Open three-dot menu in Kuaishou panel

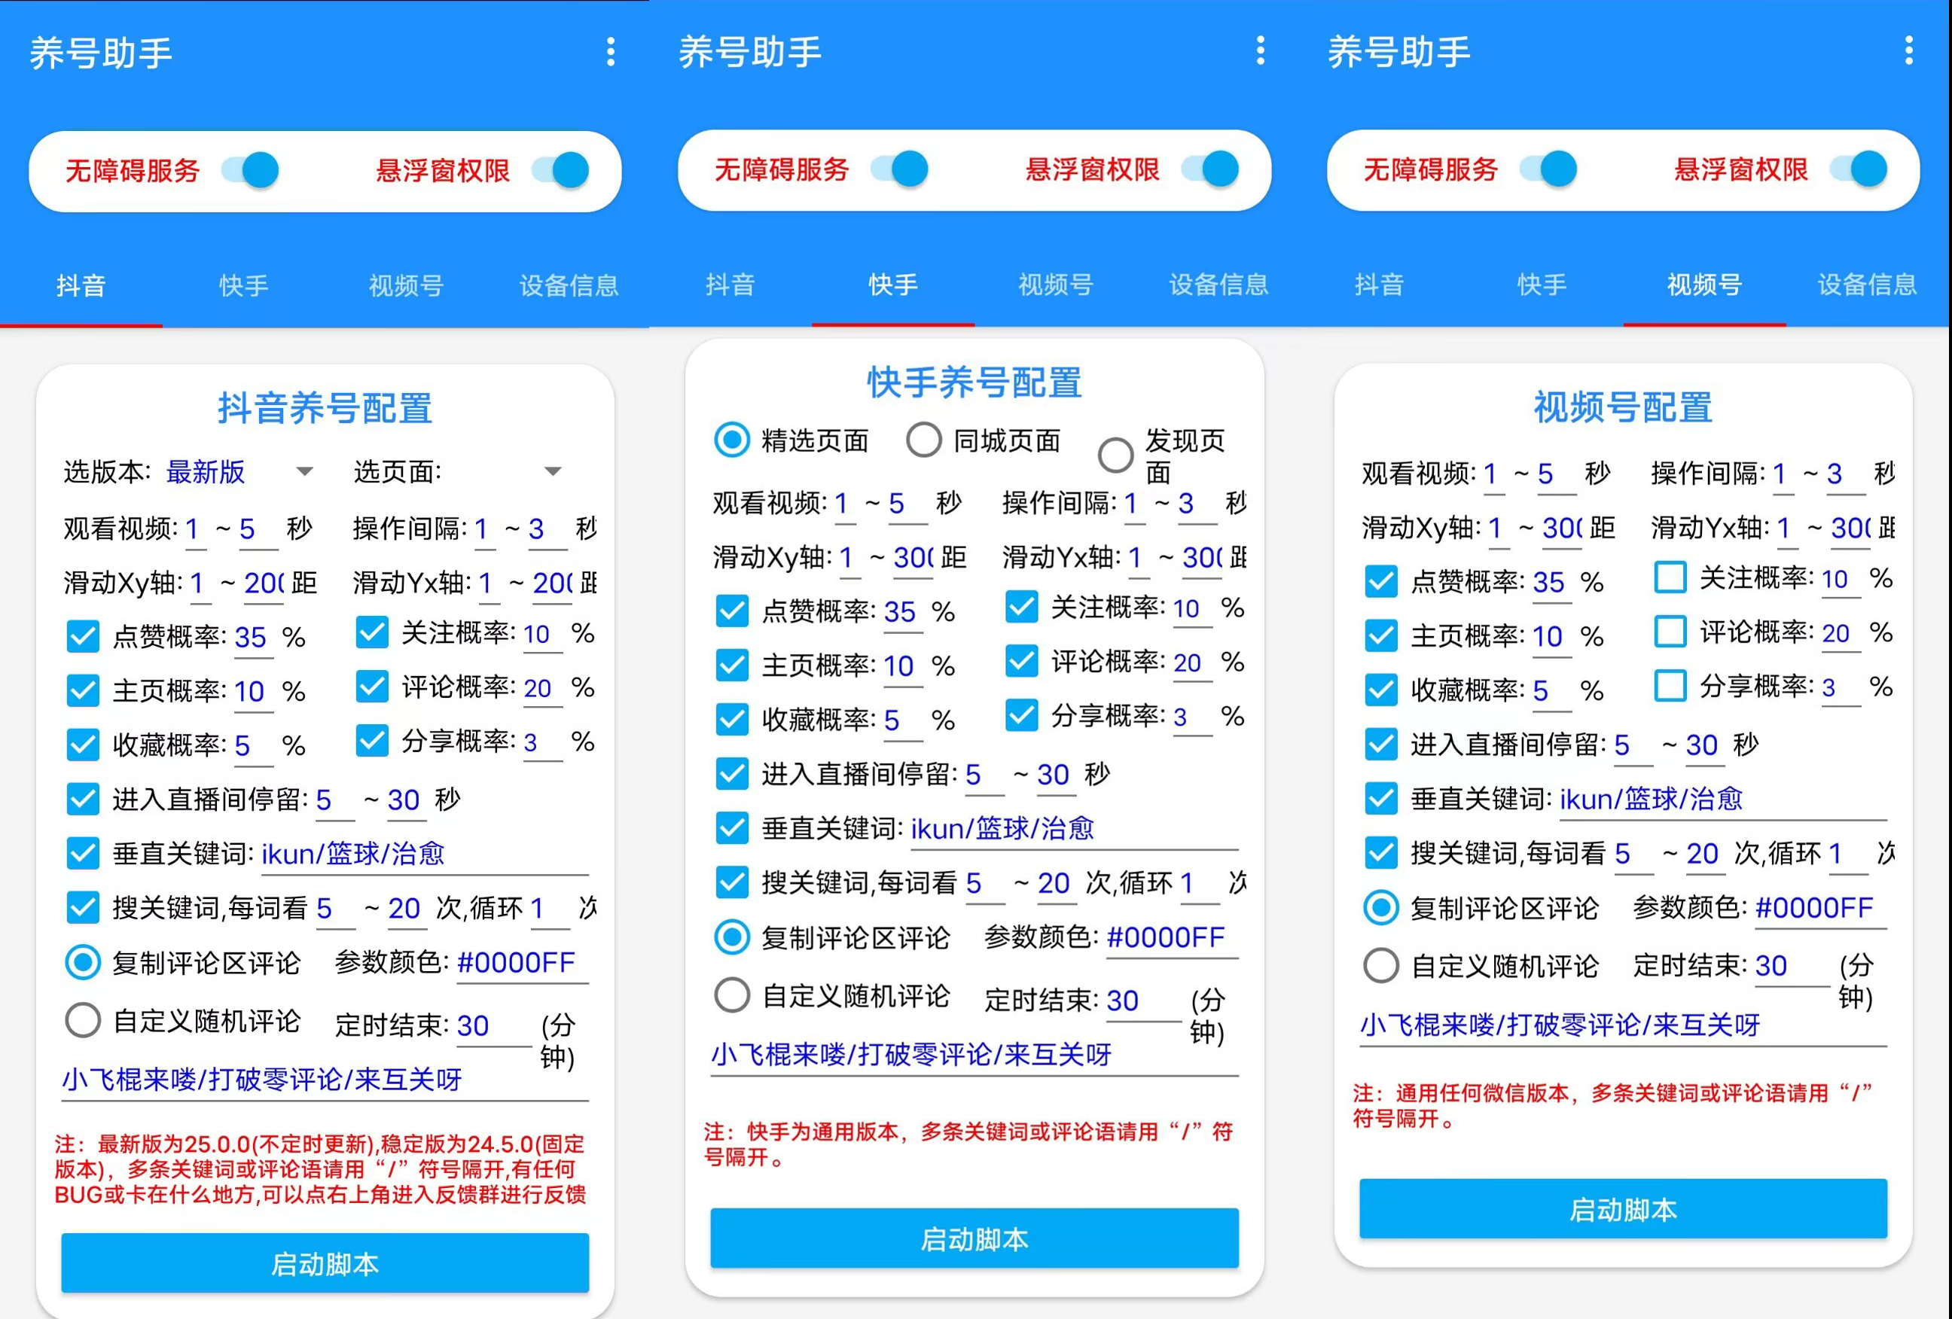point(1260,50)
